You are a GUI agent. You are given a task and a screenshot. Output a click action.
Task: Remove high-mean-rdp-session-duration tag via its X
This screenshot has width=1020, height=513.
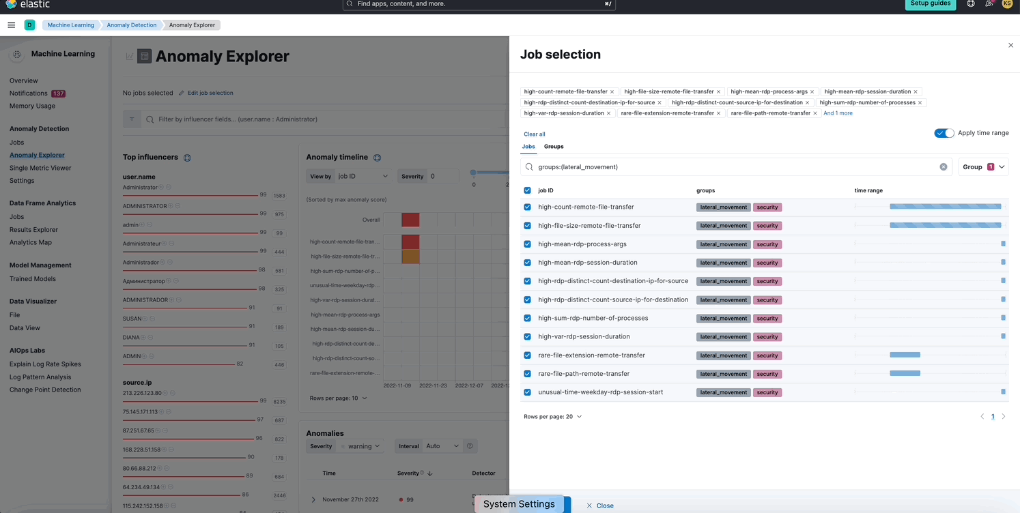coord(916,92)
